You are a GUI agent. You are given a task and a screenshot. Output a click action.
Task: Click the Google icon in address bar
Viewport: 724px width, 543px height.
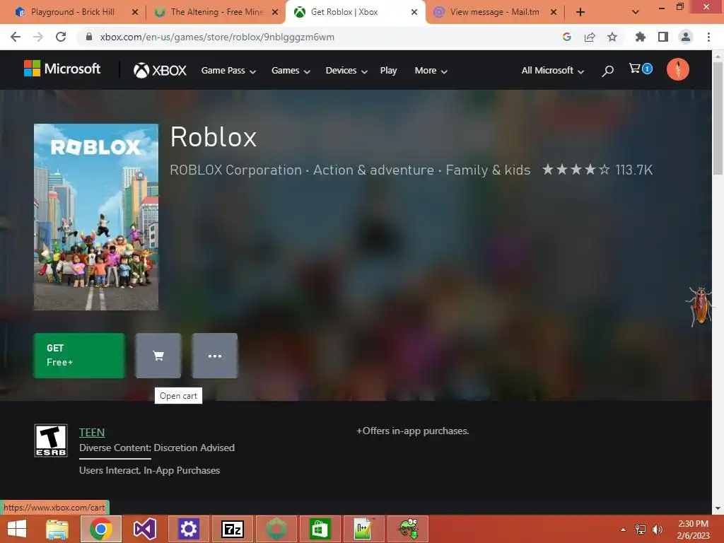(567, 37)
